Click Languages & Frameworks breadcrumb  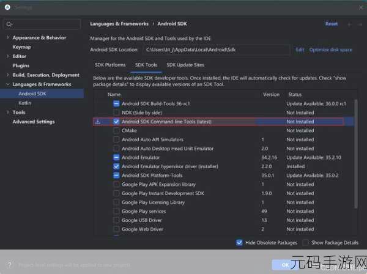pyautogui.click(x=119, y=24)
